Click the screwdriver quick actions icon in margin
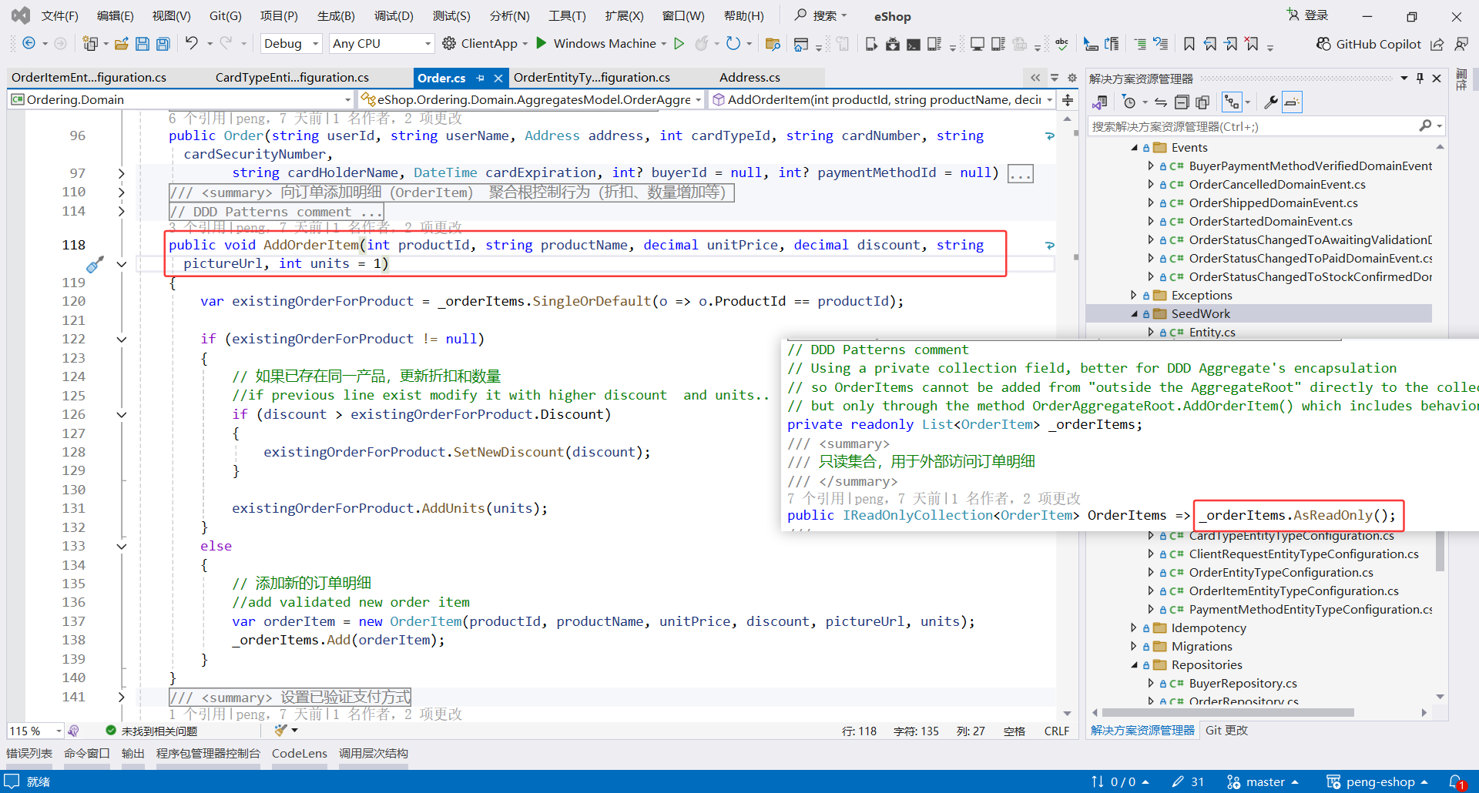Screen dimensions: 1479x793 click(95, 265)
